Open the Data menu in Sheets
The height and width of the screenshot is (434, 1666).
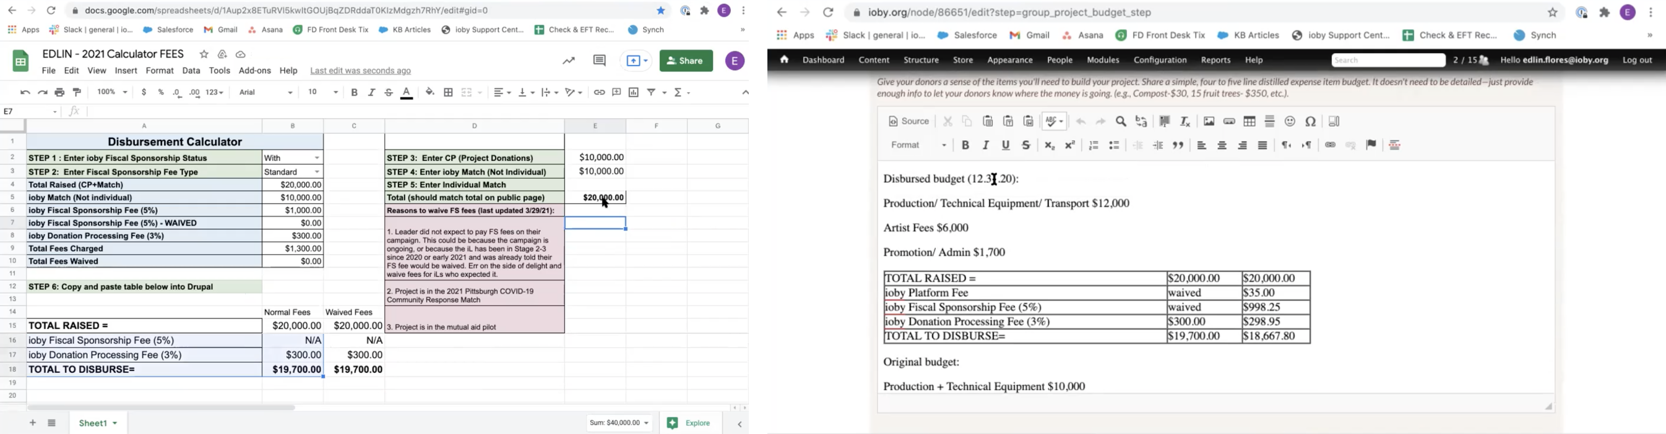[191, 71]
